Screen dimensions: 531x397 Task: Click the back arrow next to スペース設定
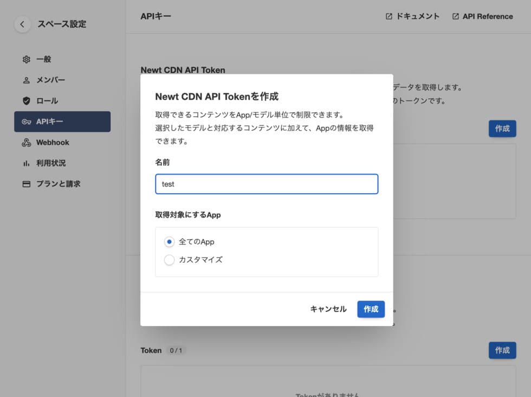(x=22, y=24)
